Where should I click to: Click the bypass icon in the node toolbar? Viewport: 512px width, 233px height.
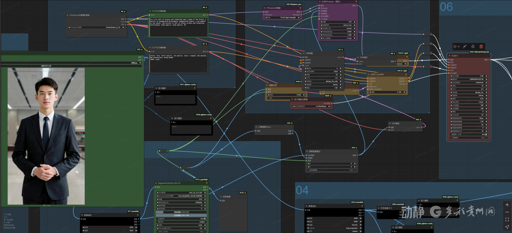(465, 47)
